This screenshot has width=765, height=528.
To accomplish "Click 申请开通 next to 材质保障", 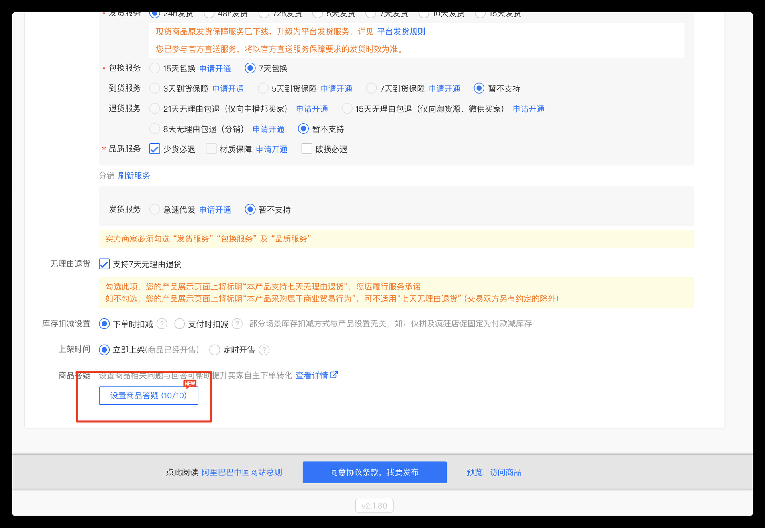I will (x=271, y=149).
